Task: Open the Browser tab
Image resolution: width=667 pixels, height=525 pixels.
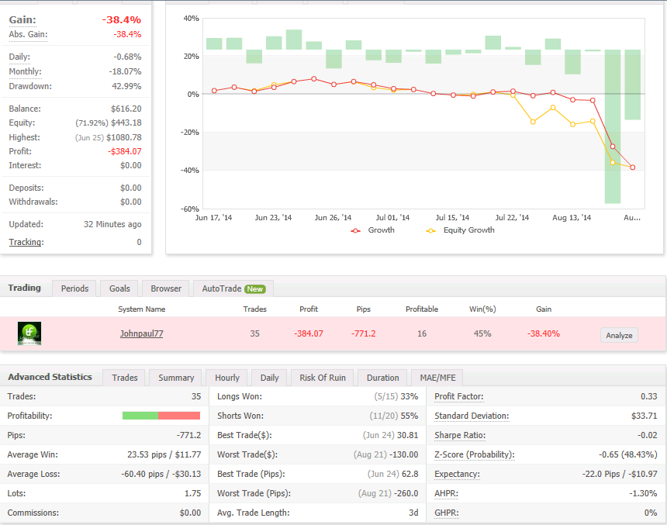Action: (166, 288)
